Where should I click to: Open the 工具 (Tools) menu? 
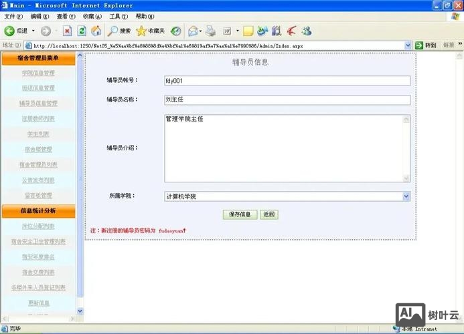119,17
